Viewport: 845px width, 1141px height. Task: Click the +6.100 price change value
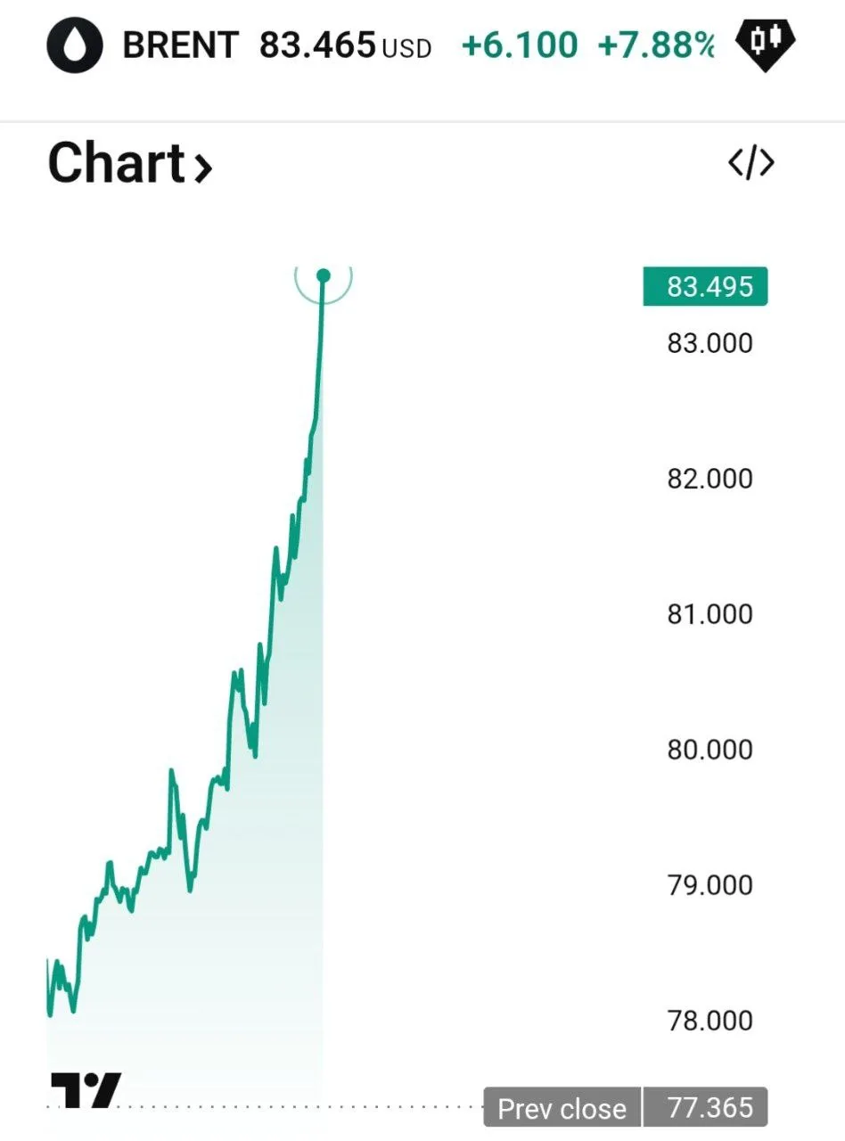click(x=520, y=45)
